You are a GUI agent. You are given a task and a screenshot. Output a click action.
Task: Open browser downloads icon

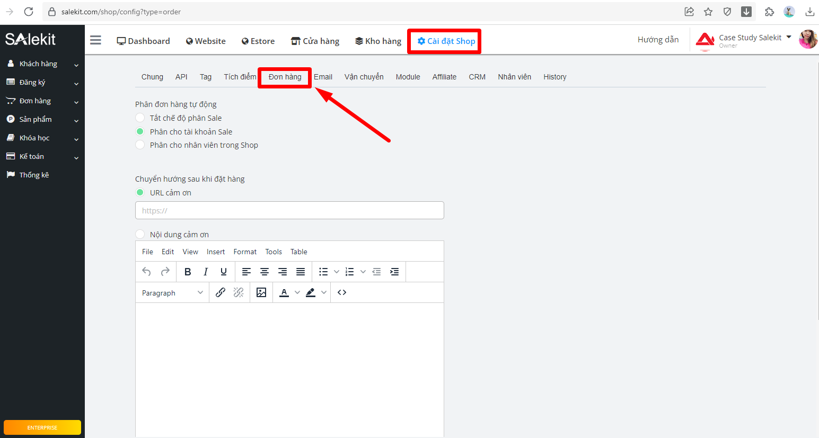[810, 12]
